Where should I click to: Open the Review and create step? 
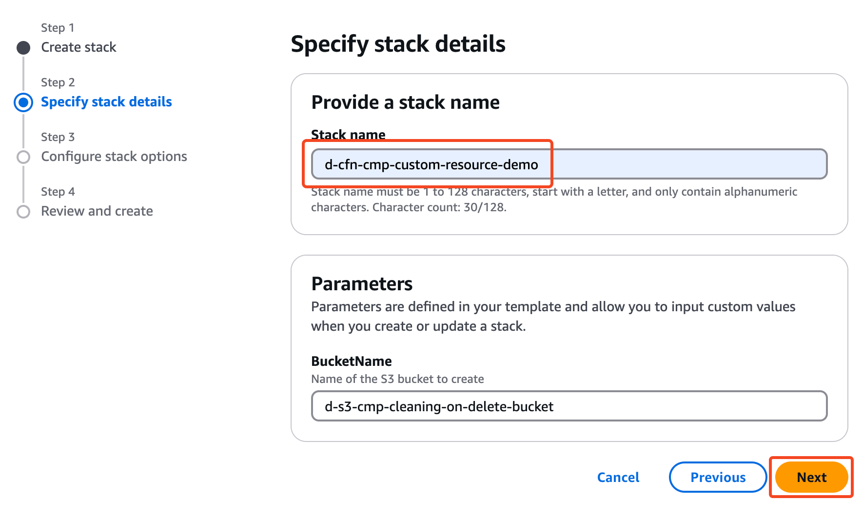tap(97, 211)
